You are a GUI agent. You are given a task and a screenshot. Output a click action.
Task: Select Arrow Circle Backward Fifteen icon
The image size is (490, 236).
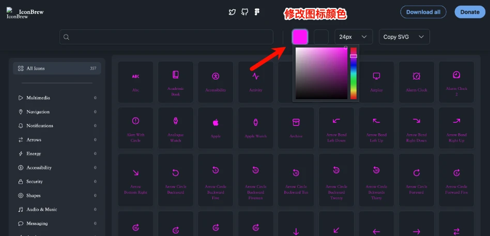coord(256,180)
